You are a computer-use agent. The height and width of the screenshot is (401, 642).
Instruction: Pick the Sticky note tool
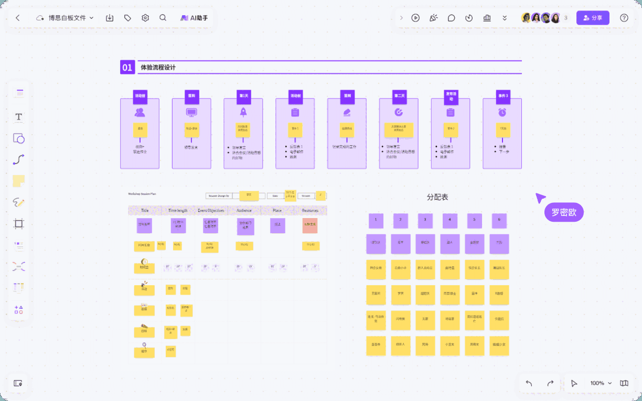[x=18, y=180]
